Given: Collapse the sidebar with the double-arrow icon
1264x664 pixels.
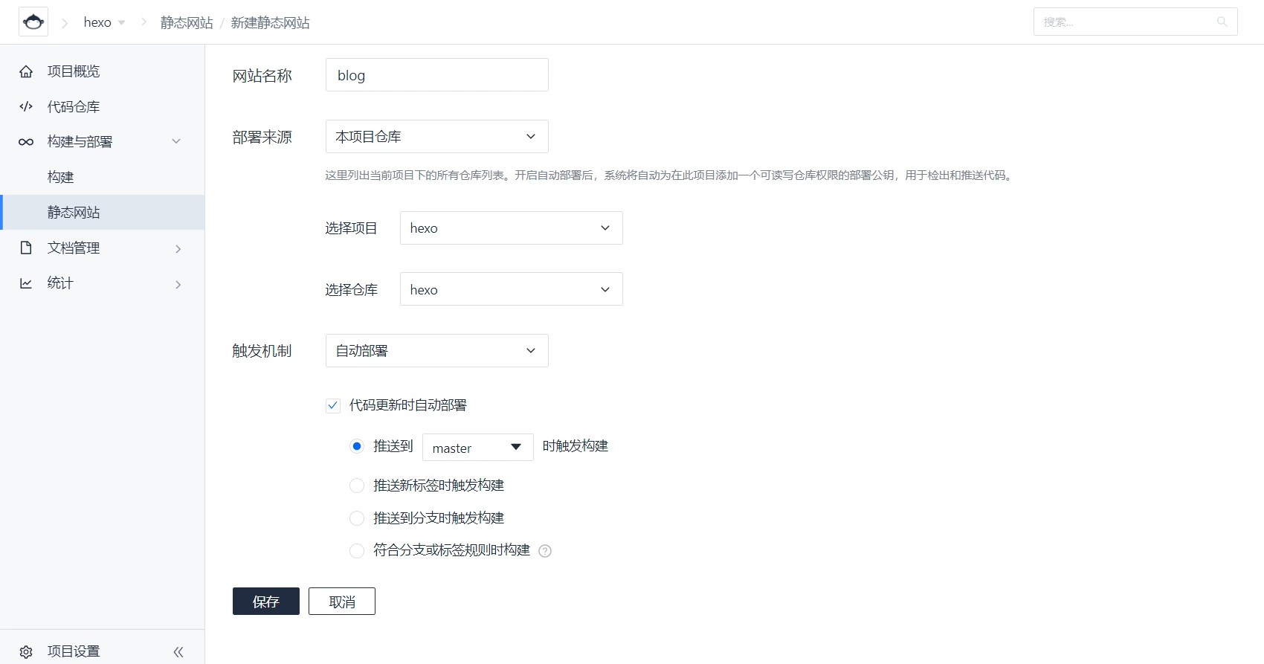Looking at the screenshot, I should (x=178, y=652).
